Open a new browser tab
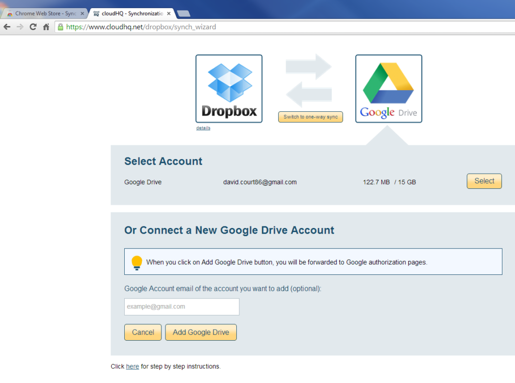 tap(184, 14)
